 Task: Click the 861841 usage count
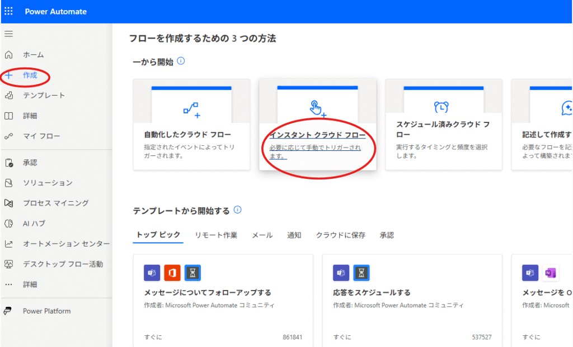292,337
